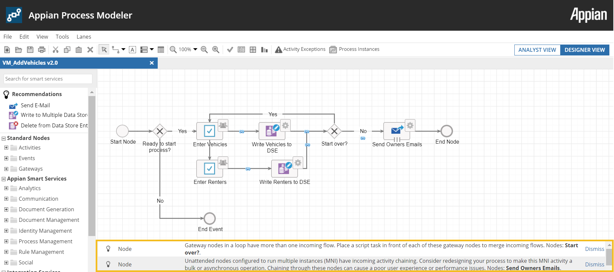Image resolution: width=614 pixels, height=272 pixels.
Task: Click the bar chart alignment icon
Action: click(x=264, y=50)
